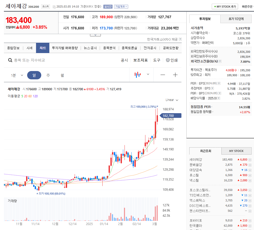Click the magnifier icon for stock comparison search
Screen dimensions: 254x230
coord(10,60)
